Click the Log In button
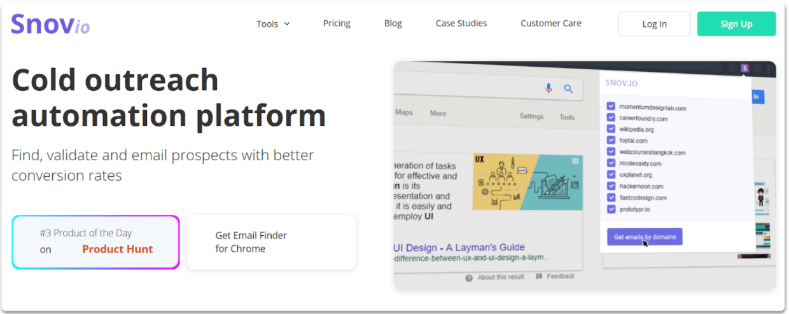This screenshot has height=314, width=789. click(x=655, y=24)
